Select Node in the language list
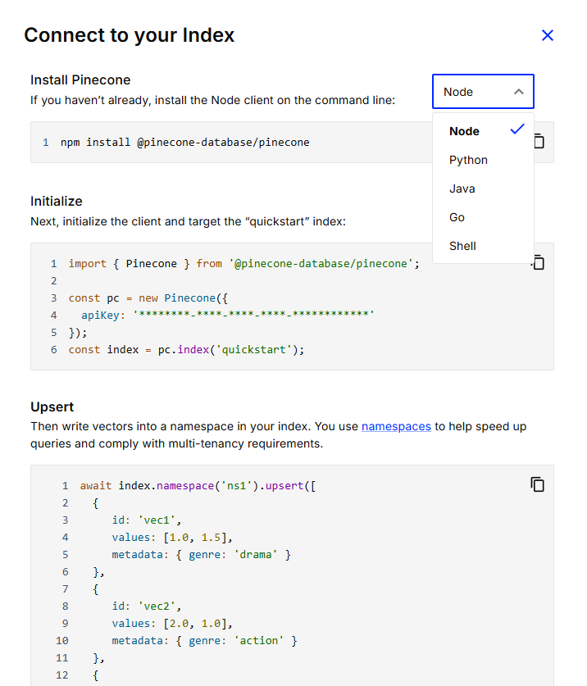 tap(483, 131)
